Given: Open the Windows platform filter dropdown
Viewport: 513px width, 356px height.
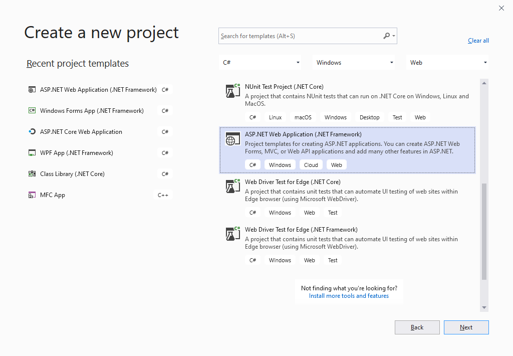Looking at the screenshot, I should tap(354, 62).
